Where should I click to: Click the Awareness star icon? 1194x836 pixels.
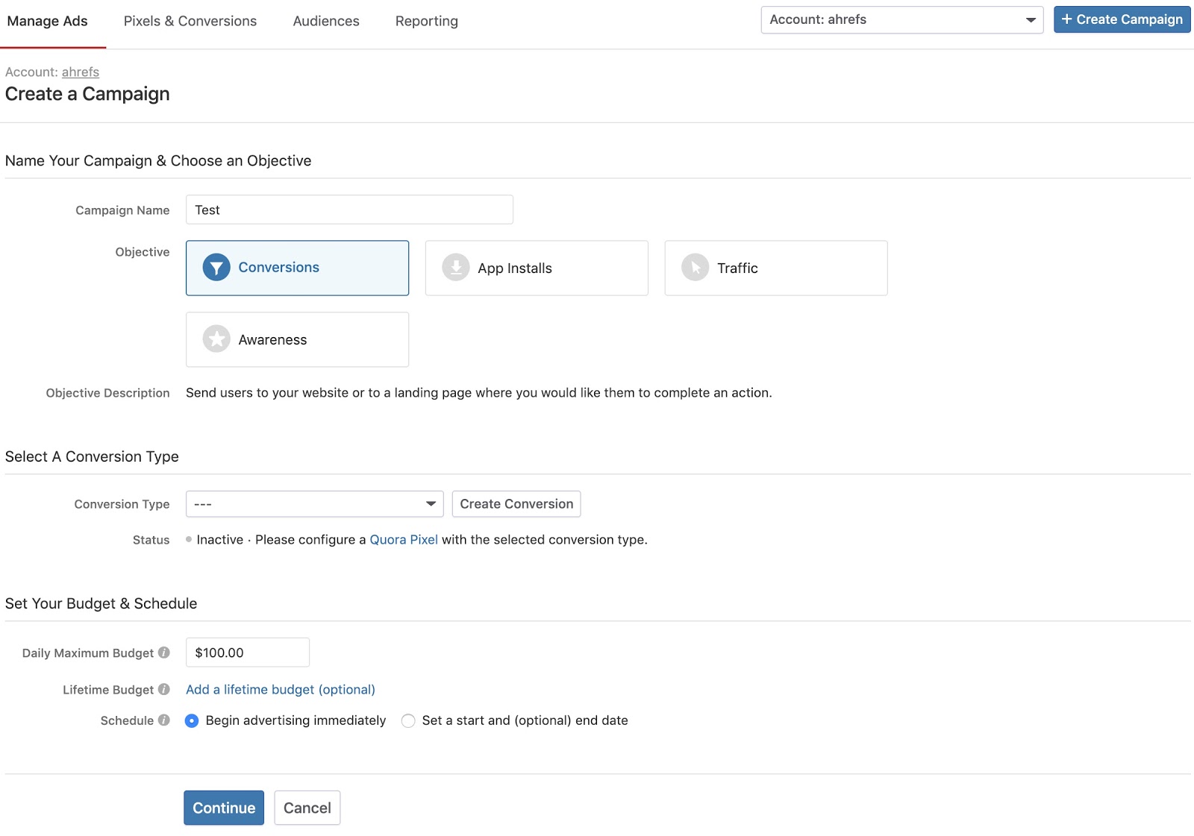(216, 339)
